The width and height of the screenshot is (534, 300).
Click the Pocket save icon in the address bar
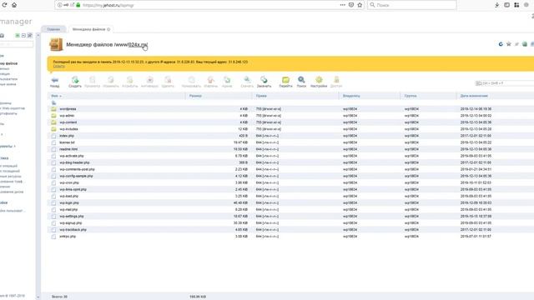pyautogui.click(x=351, y=5)
